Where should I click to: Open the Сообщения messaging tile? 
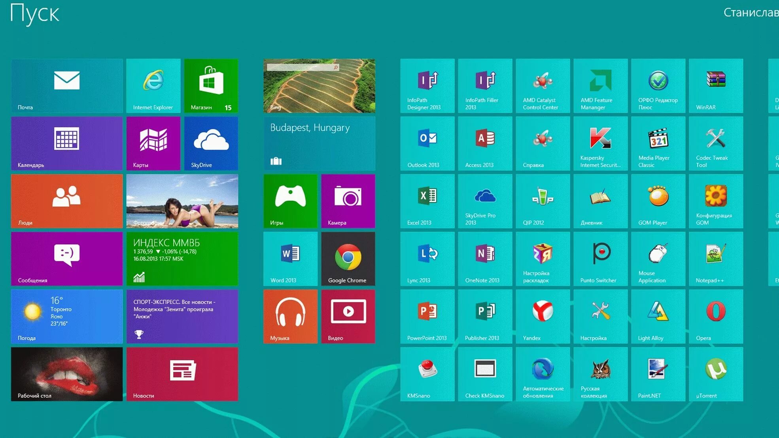[x=67, y=259]
